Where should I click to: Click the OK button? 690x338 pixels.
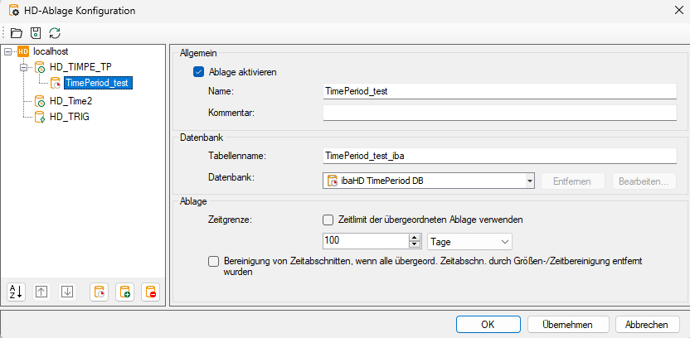click(488, 324)
